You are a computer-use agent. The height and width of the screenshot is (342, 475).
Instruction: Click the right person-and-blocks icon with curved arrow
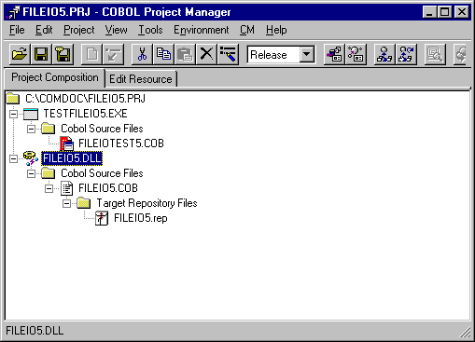(406, 54)
